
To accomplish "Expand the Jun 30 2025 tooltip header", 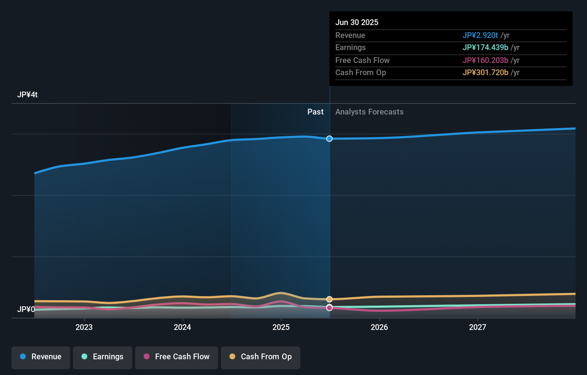I will tap(357, 22).
